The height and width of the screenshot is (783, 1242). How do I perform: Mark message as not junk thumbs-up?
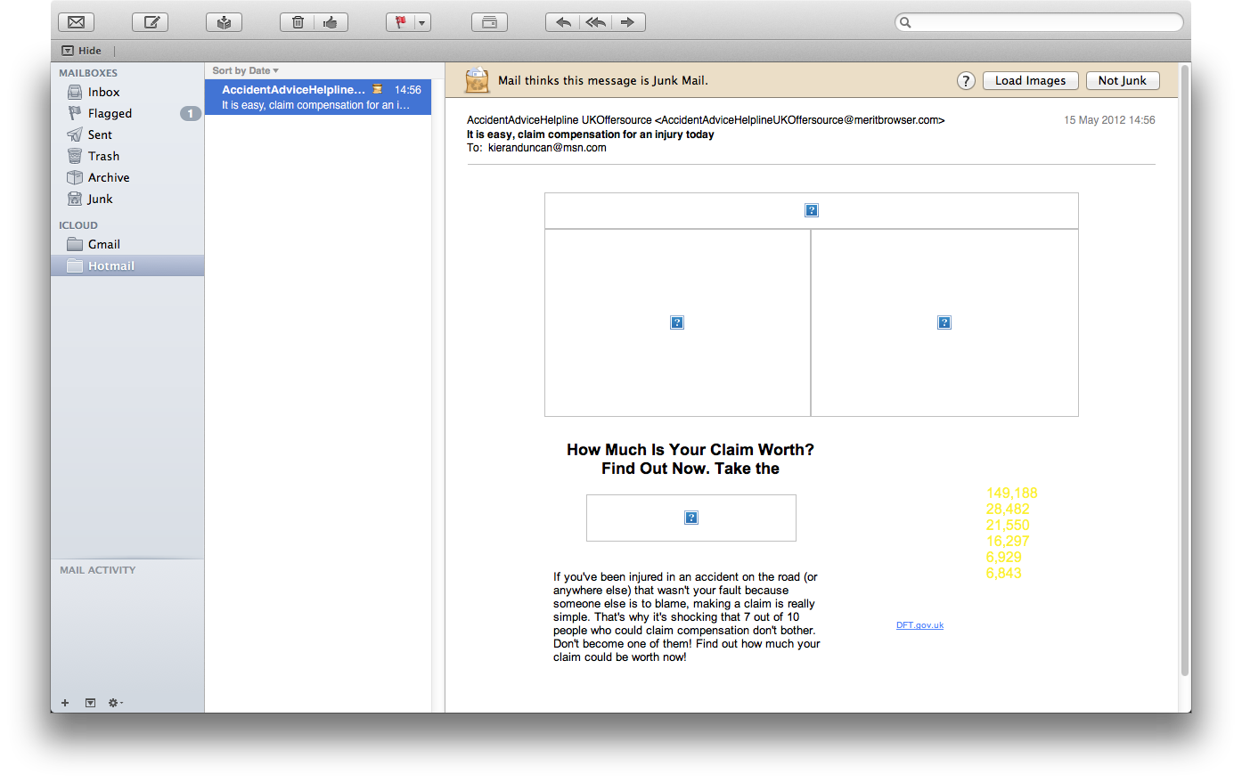click(x=331, y=22)
